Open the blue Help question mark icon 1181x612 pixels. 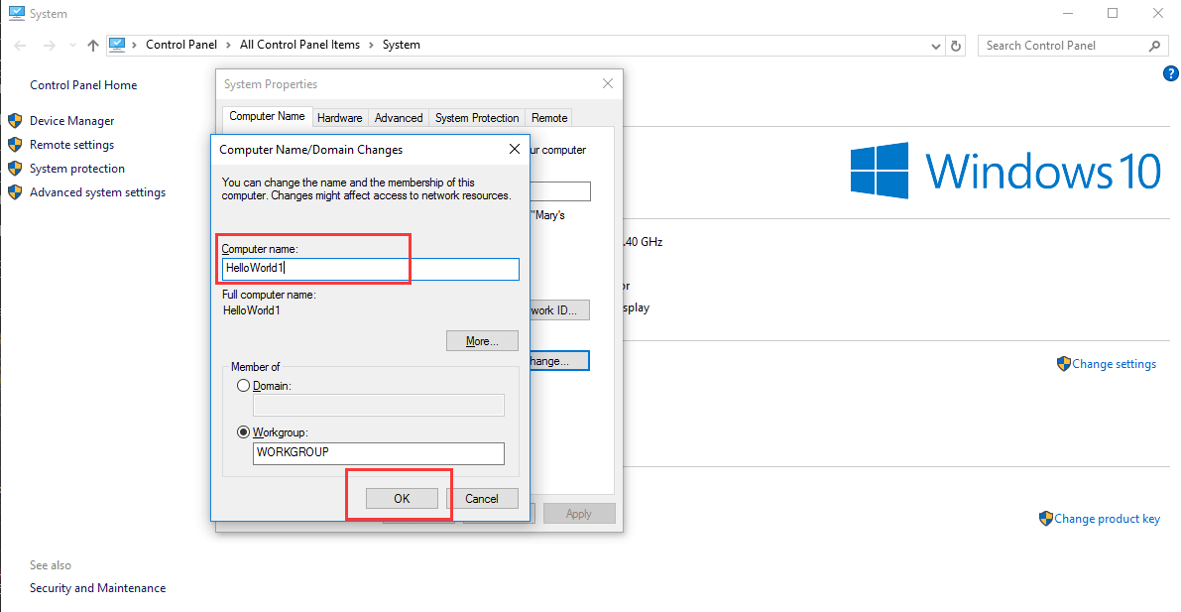coord(1170,73)
